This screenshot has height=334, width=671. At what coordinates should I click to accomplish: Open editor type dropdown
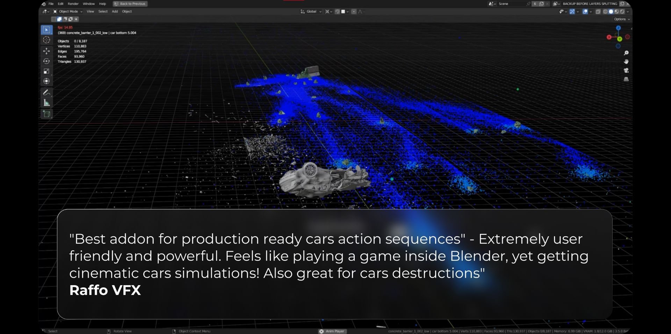pyautogui.click(x=46, y=12)
